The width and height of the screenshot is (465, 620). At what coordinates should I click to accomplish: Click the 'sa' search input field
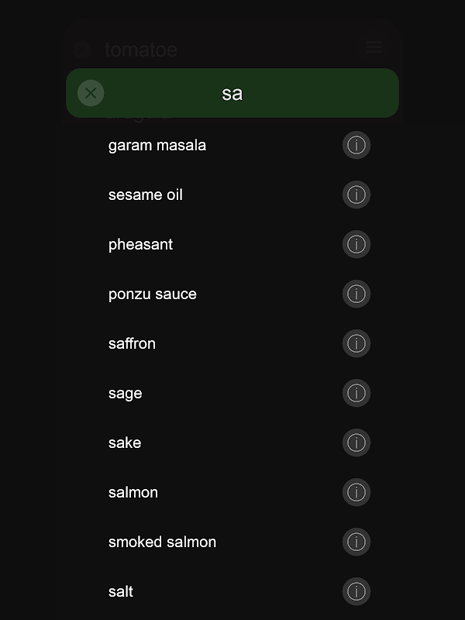tap(232, 93)
